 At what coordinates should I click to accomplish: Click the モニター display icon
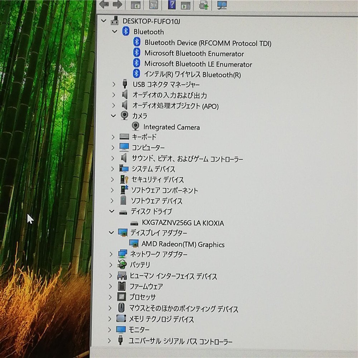point(121,329)
